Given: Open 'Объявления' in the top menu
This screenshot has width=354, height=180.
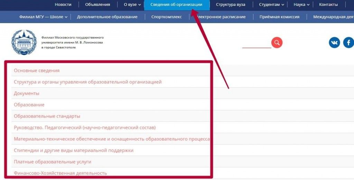Looking at the screenshot, I should click(x=97, y=5).
